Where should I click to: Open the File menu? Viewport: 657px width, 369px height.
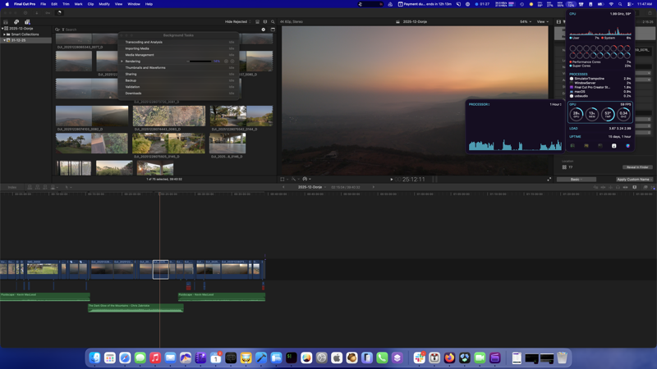click(x=44, y=4)
